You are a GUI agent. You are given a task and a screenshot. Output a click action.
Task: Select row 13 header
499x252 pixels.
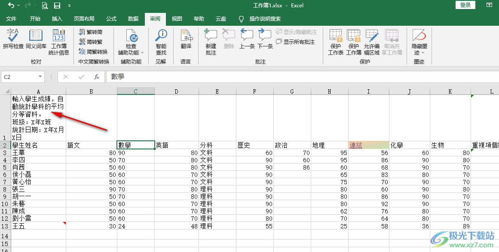pos(5,226)
